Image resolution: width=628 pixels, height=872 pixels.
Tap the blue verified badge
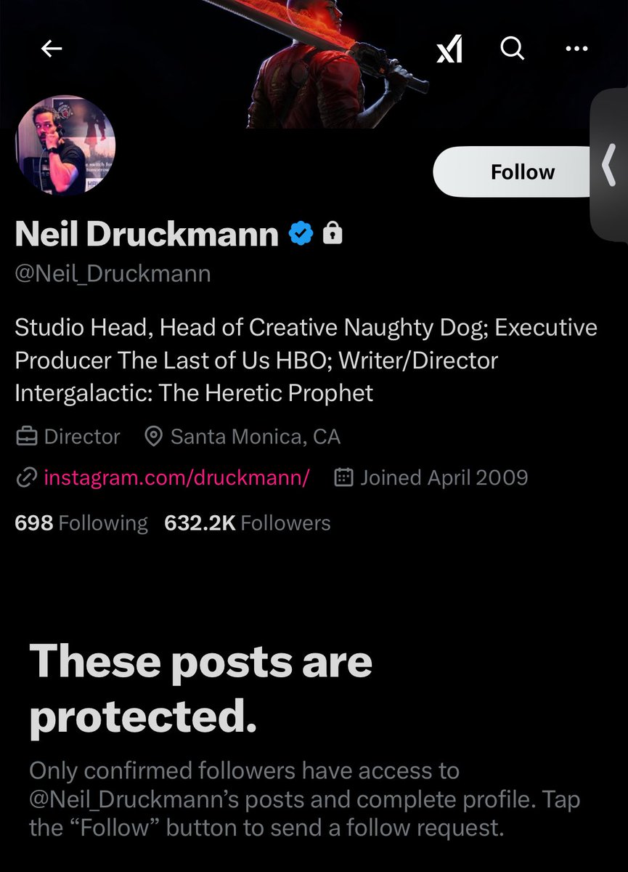pyautogui.click(x=301, y=233)
